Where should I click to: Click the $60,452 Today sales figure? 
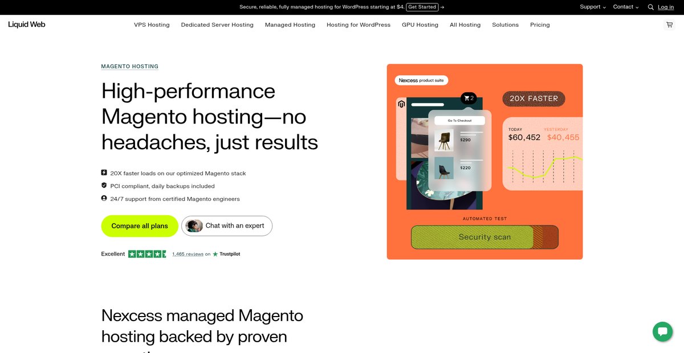tap(524, 137)
